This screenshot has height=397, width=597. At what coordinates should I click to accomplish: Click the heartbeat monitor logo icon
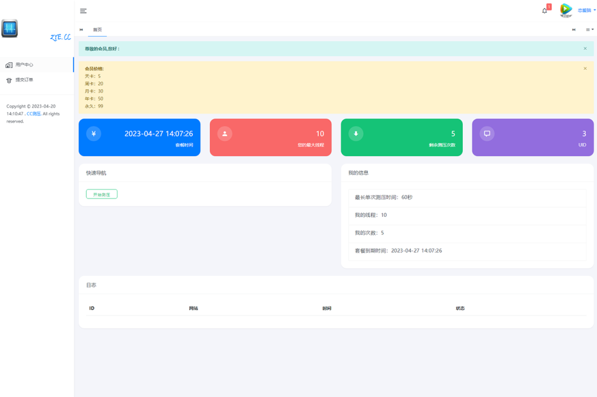coord(9,28)
